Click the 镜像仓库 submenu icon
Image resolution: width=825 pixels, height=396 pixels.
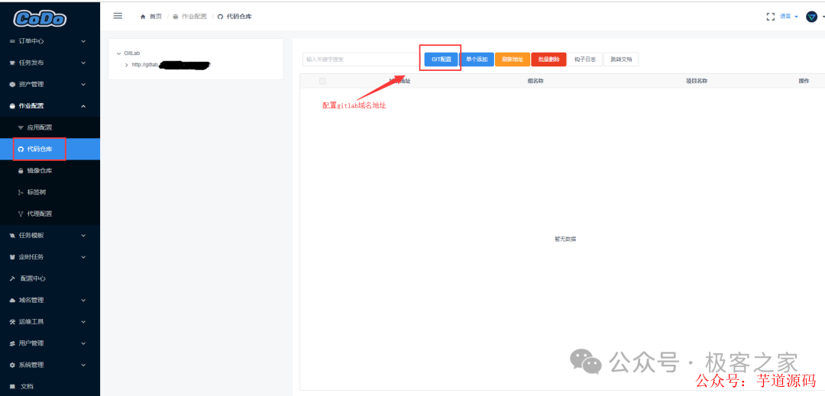[x=21, y=171]
